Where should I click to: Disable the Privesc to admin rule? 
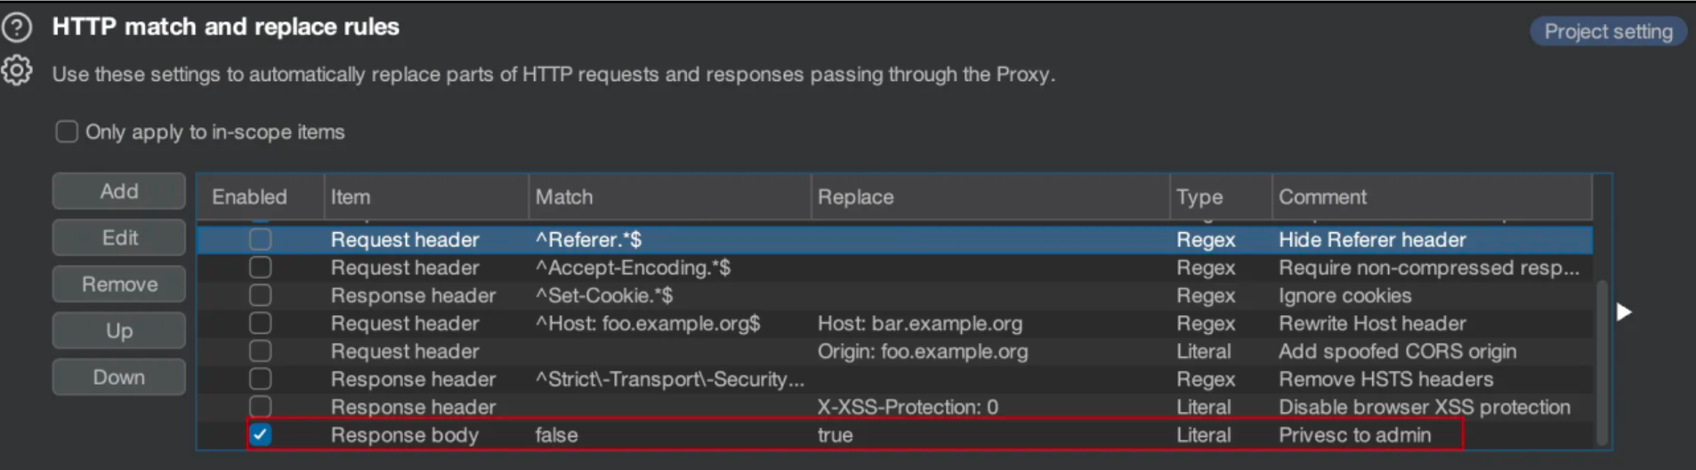coord(260,434)
